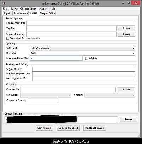Close the mkvmerge GUI window
The height and width of the screenshot is (144, 142).
tap(136, 3)
